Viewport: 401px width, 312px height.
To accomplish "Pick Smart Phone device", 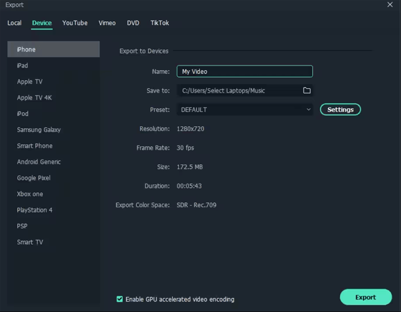I will (x=53, y=146).
